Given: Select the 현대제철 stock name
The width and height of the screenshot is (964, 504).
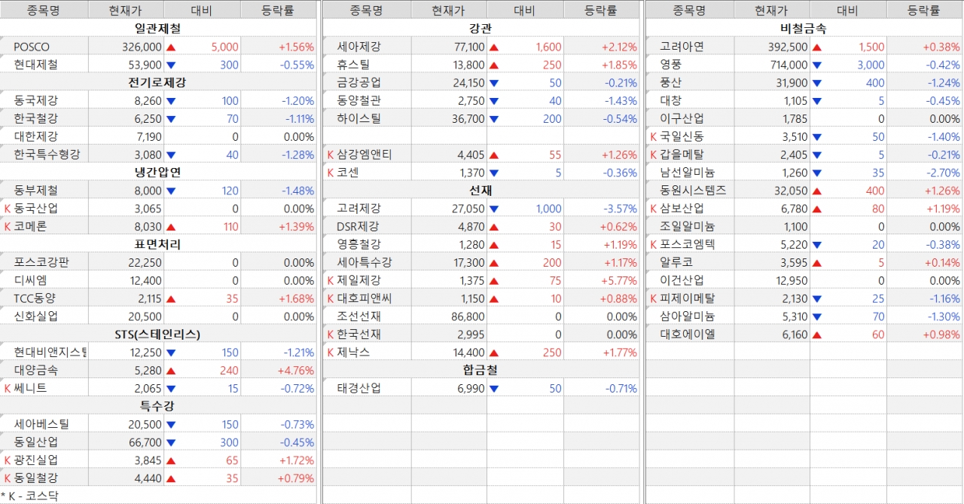Looking at the screenshot, I should click(x=35, y=65).
